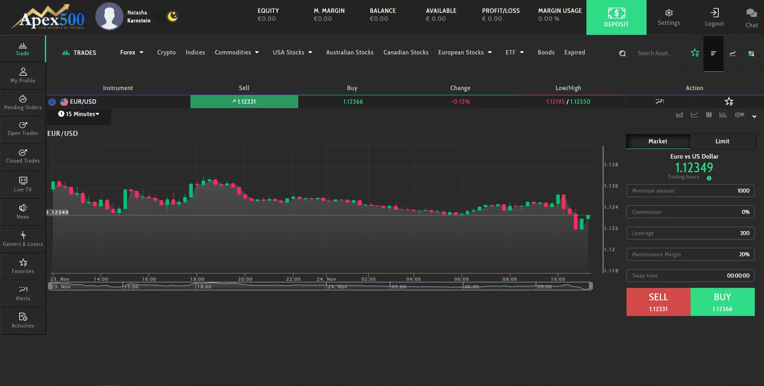764x386 pixels.
Task: Switch to the Limit order tab
Action: pos(722,141)
